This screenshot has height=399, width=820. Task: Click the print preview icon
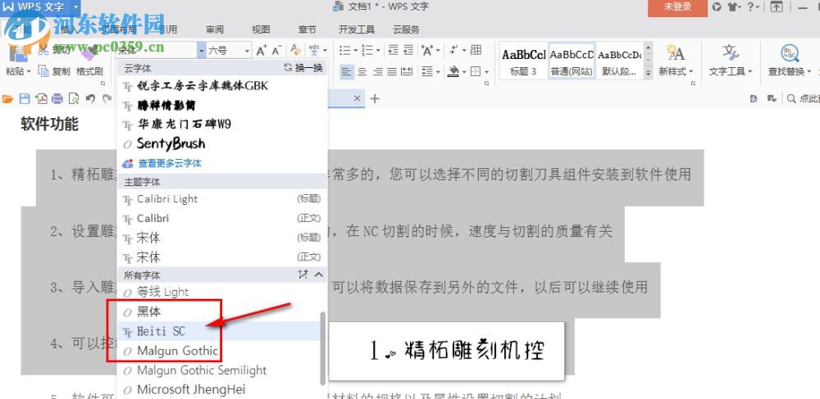click(x=74, y=98)
